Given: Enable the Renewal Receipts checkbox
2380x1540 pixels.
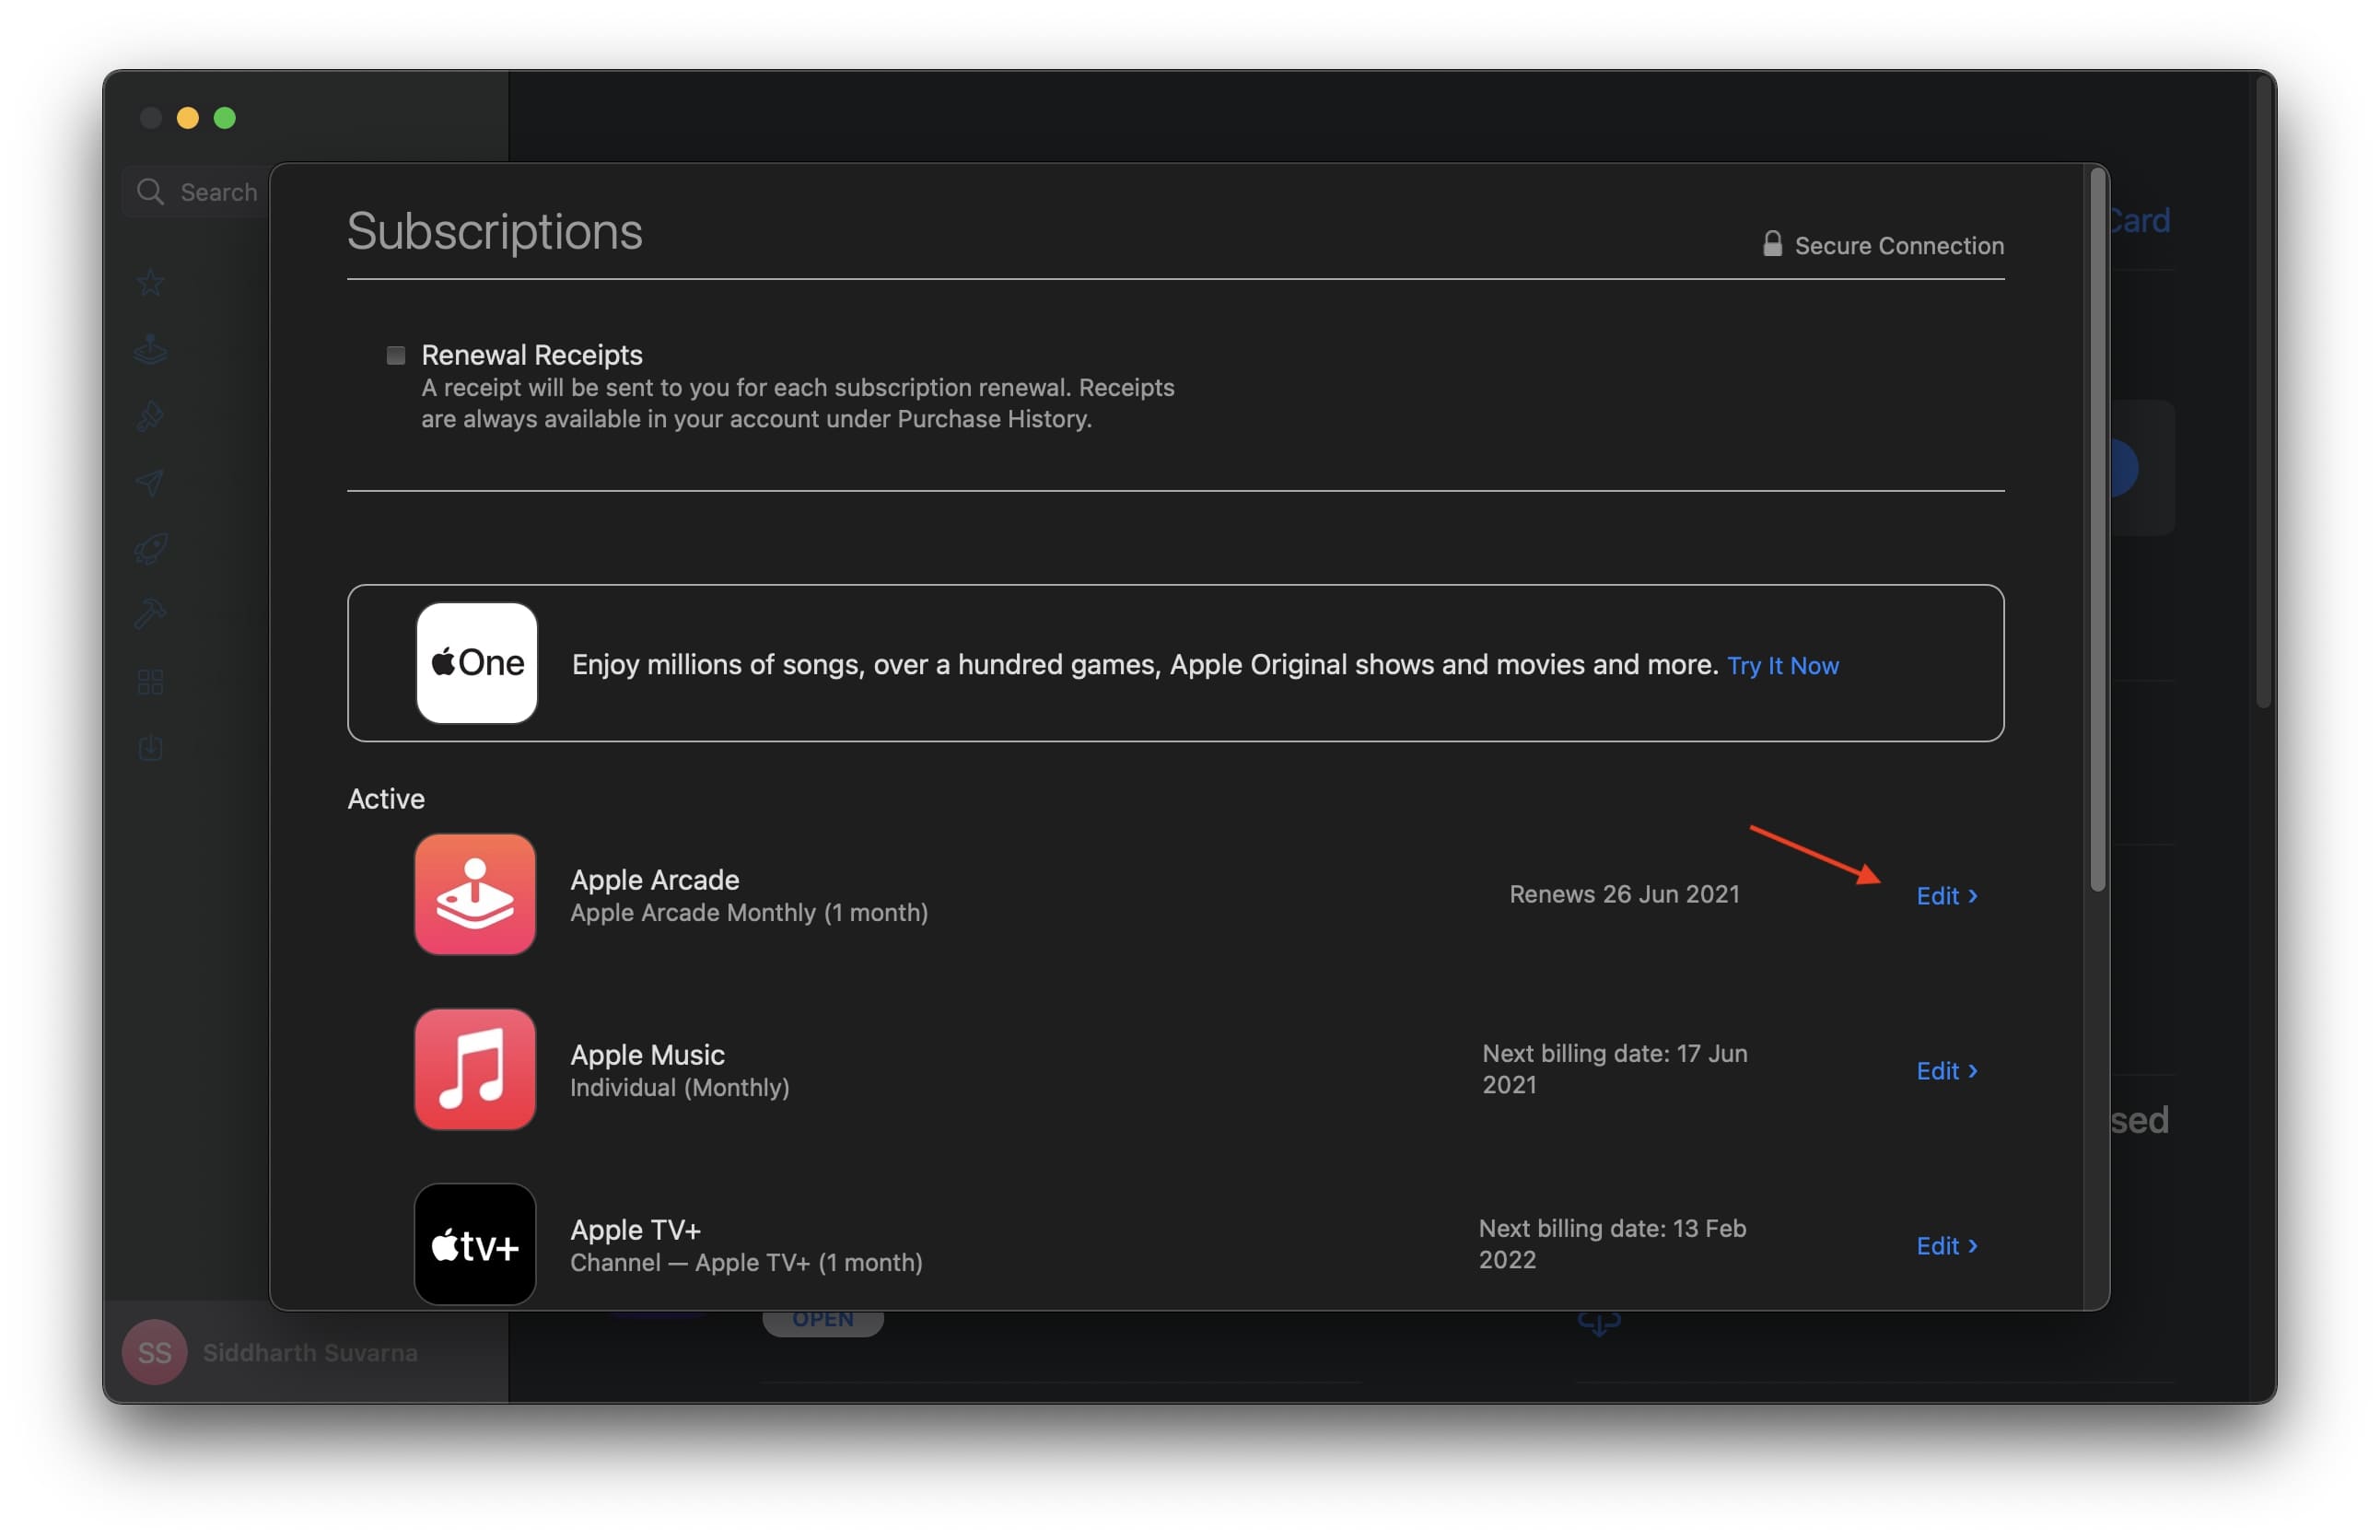Looking at the screenshot, I should (x=396, y=355).
